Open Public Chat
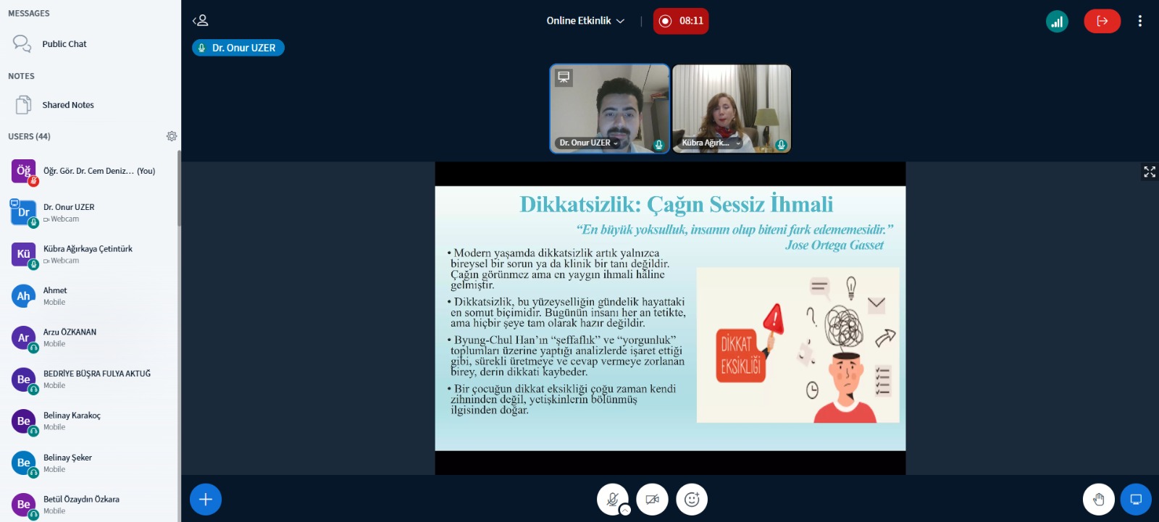 (64, 44)
